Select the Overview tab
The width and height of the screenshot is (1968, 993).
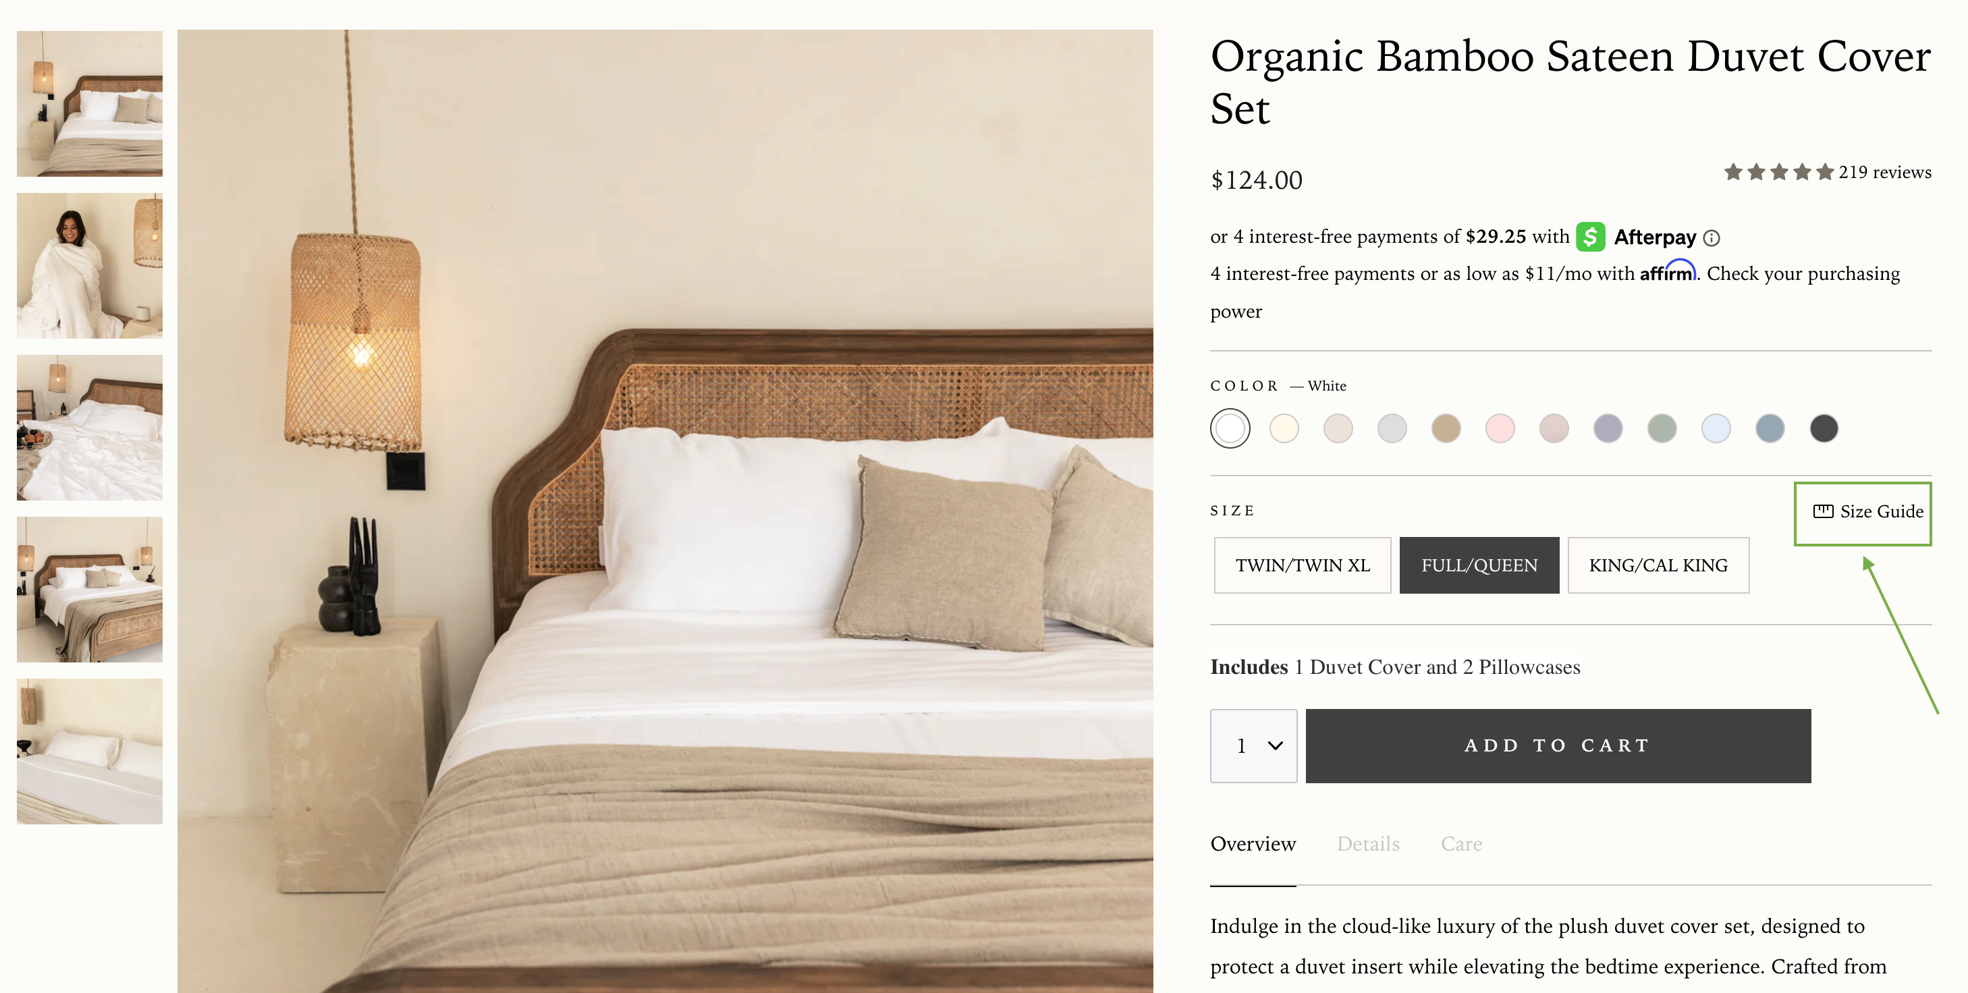point(1253,844)
